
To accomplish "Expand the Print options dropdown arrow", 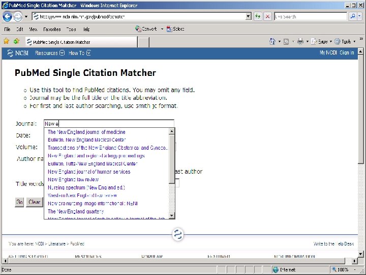I will pyautogui.click(x=308, y=42).
